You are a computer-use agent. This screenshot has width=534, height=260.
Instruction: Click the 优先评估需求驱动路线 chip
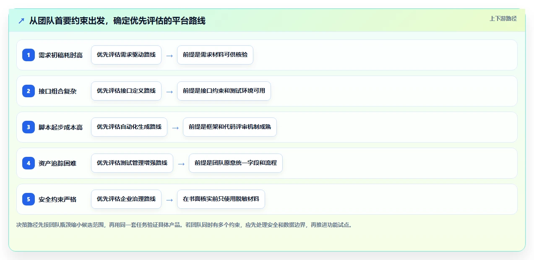point(126,55)
